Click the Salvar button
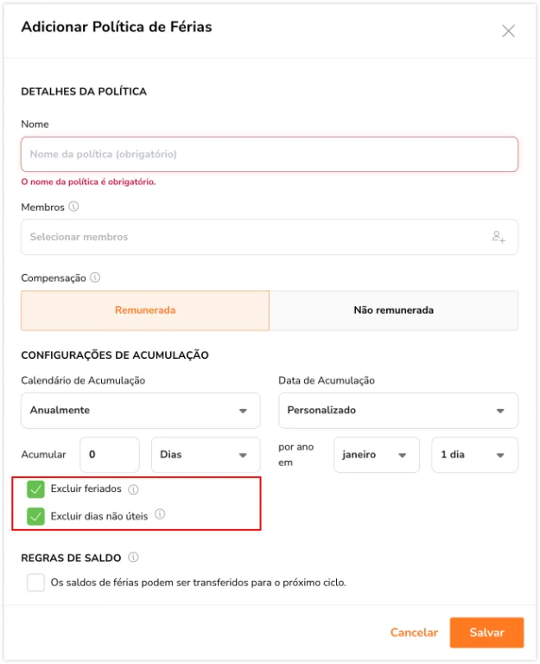Viewport: 540px width, 664px height. tap(486, 633)
